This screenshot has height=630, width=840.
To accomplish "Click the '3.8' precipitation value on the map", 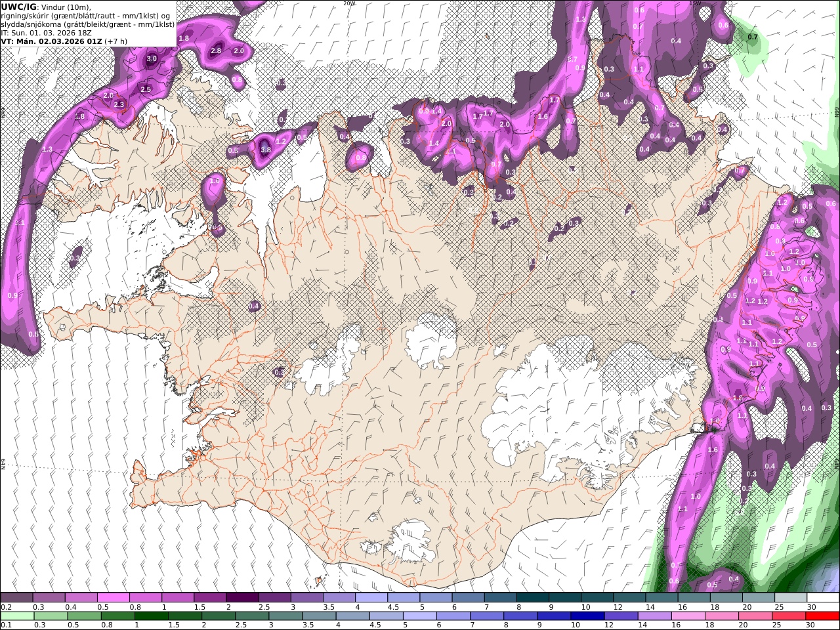I will point(266,150).
